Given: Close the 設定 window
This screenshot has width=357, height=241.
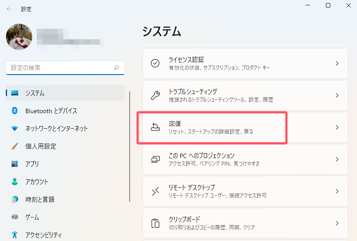Looking at the screenshot, I should pyautogui.click(x=349, y=5).
